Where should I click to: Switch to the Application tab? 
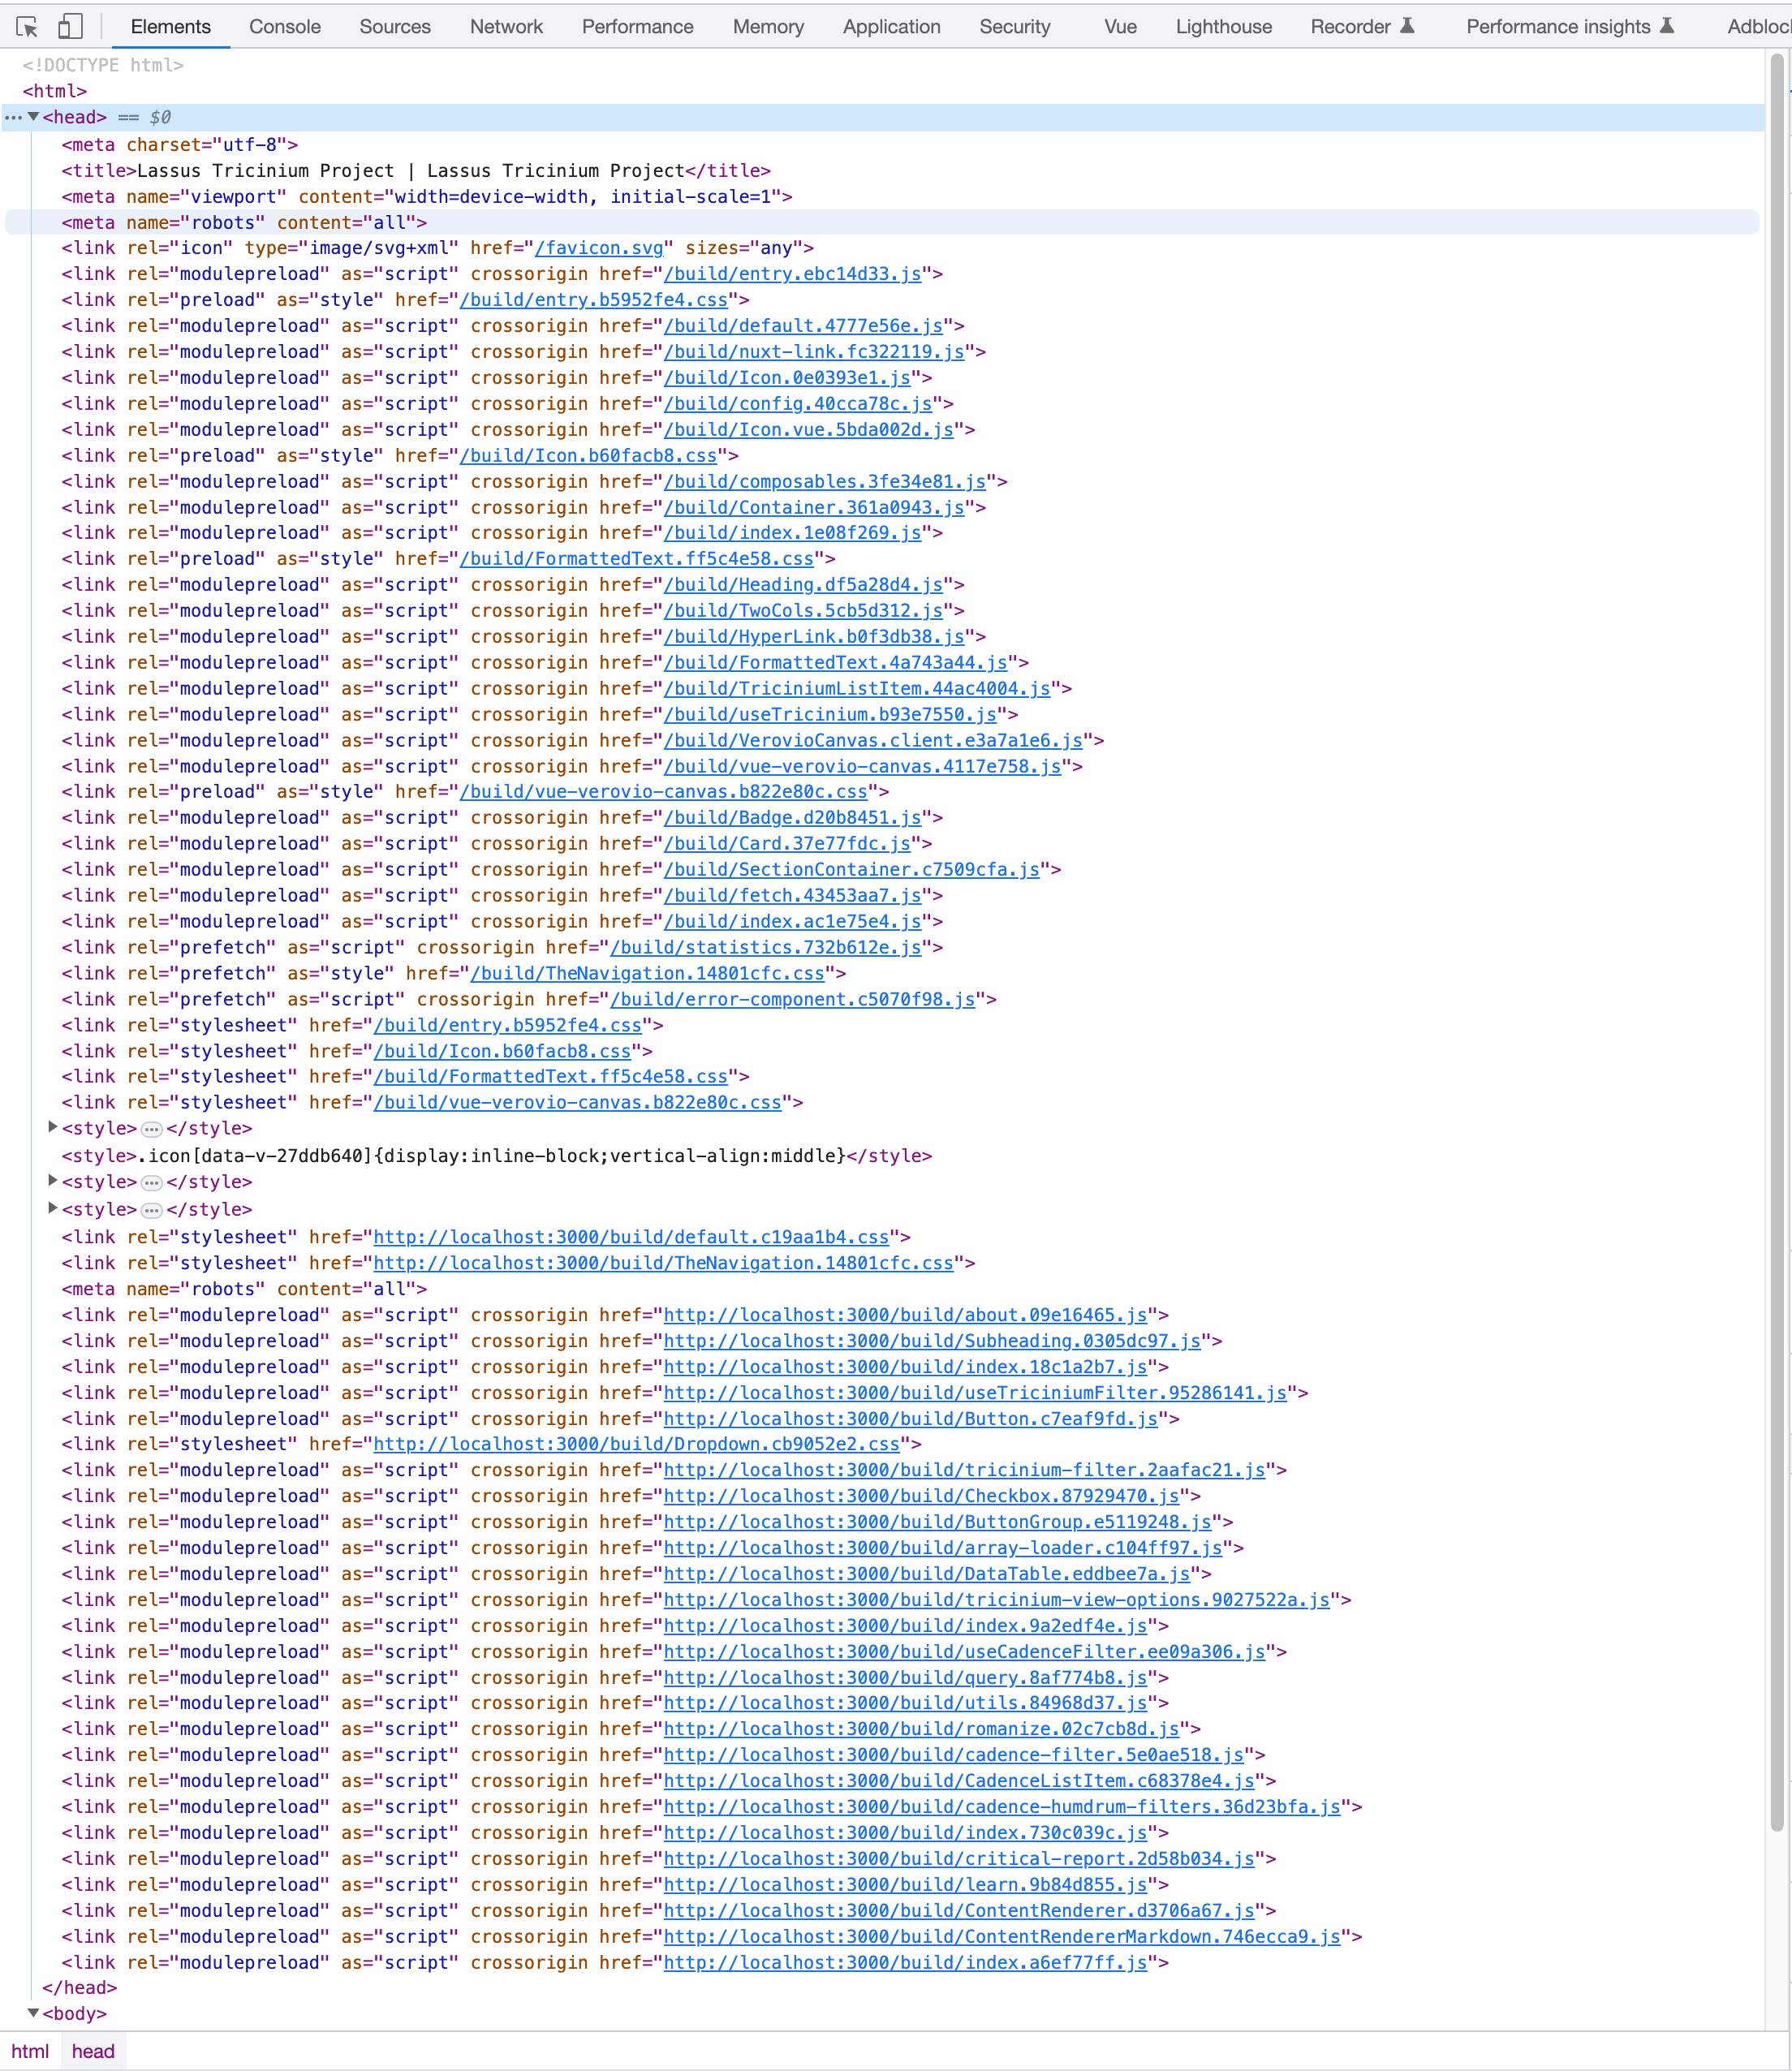point(891,27)
